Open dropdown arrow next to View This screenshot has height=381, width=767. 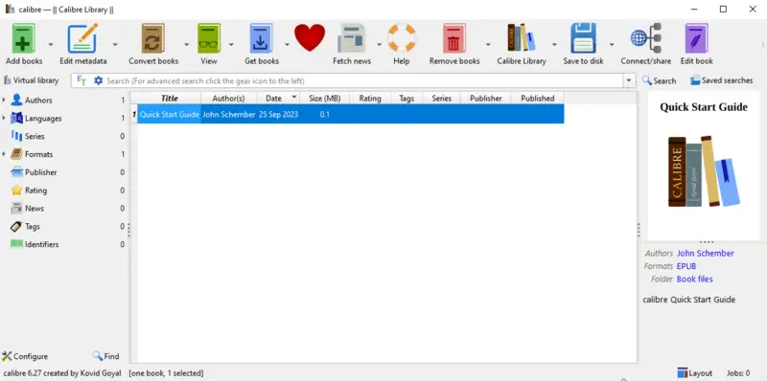click(x=231, y=44)
